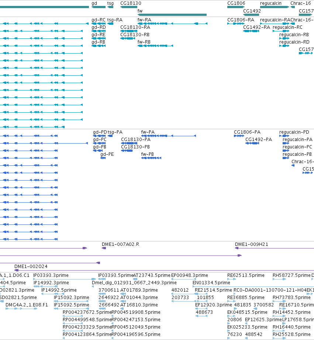
Task: Click EST EN01334.5prime label
Action: (211, 283)
